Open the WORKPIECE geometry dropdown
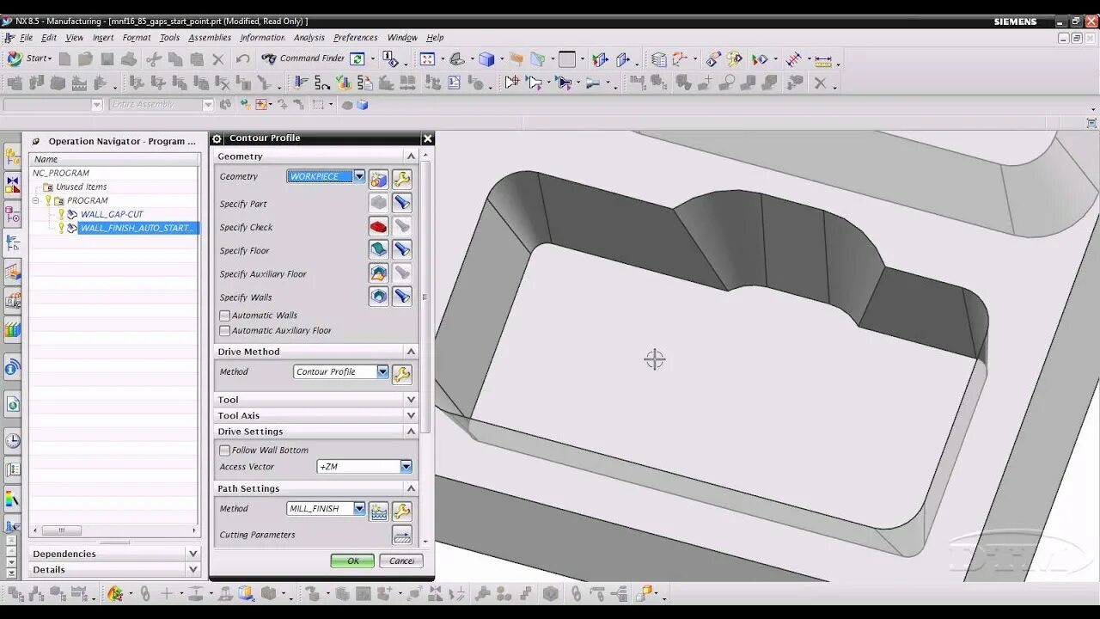 point(359,176)
